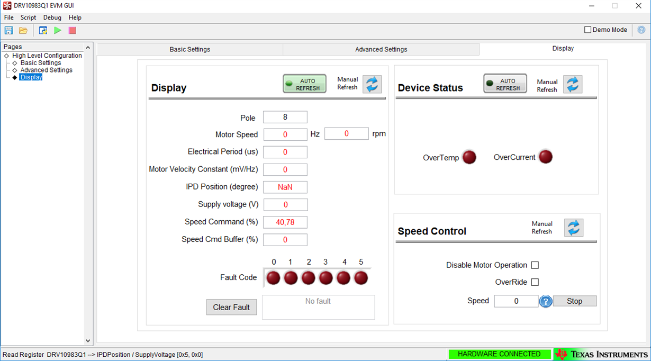The width and height of the screenshot is (651, 361).
Task: Click the Speed Cmd Buffer (%) field
Action: pyautogui.click(x=285, y=240)
